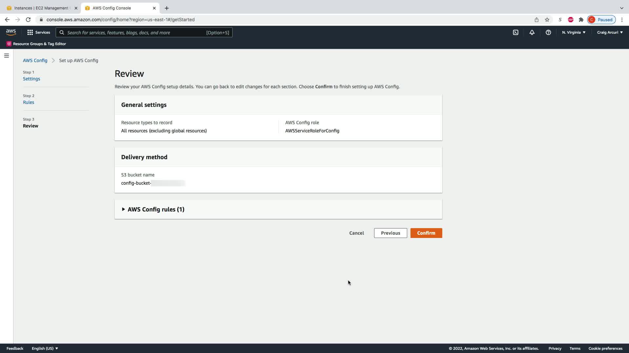The height and width of the screenshot is (353, 629).
Task: Open the notifications bell
Action: [532, 32]
